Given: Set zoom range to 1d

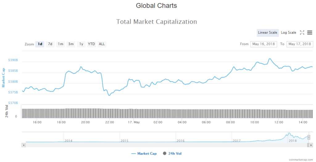Looking at the screenshot, I should [x=40, y=44].
